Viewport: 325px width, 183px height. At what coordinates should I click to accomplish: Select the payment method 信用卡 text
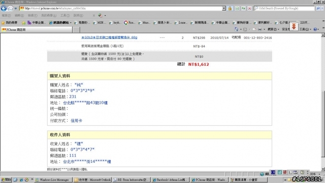pyautogui.click(x=76, y=121)
